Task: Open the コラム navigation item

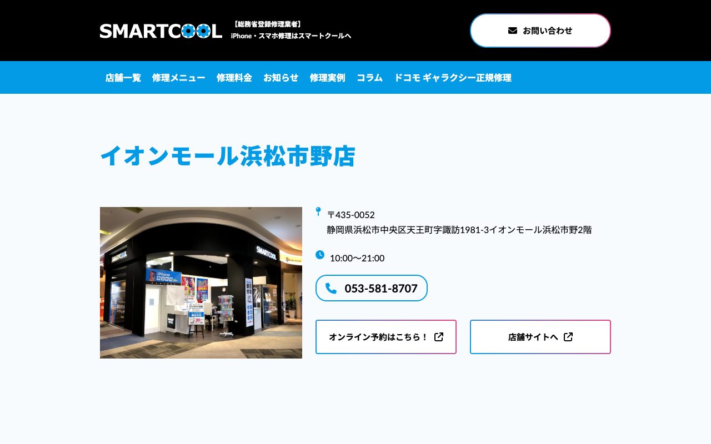Action: (370, 78)
